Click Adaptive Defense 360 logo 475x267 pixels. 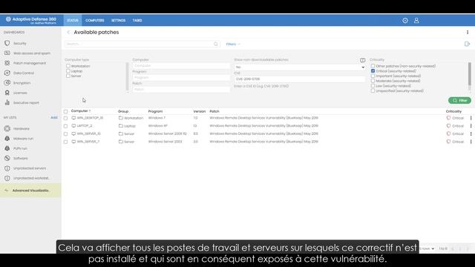(x=31, y=20)
